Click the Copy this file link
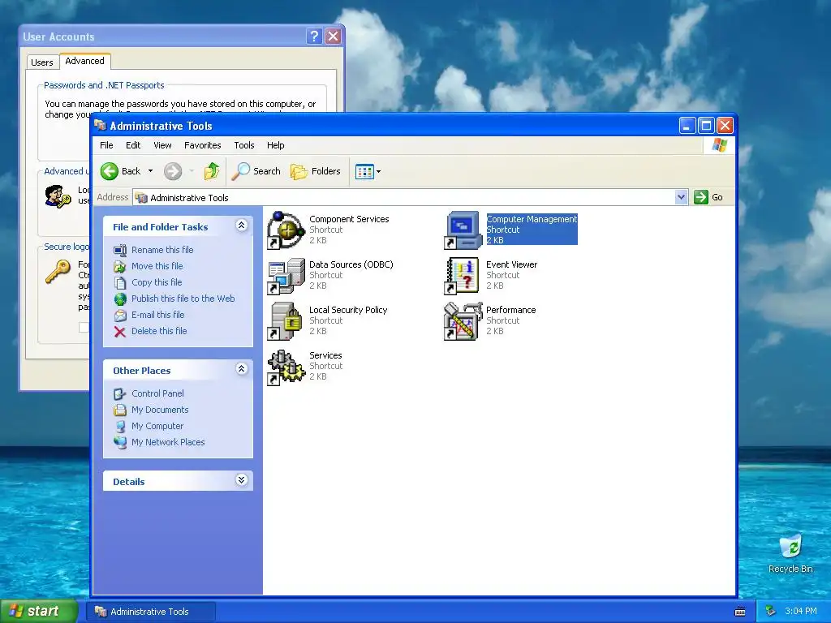Viewport: 831px width, 623px height. [157, 282]
